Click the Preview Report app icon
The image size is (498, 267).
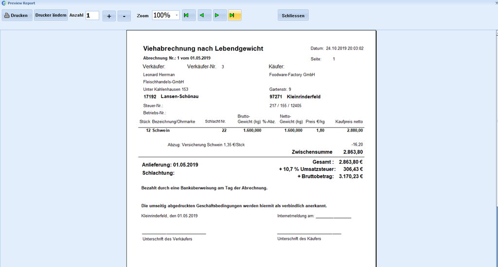point(4,3)
